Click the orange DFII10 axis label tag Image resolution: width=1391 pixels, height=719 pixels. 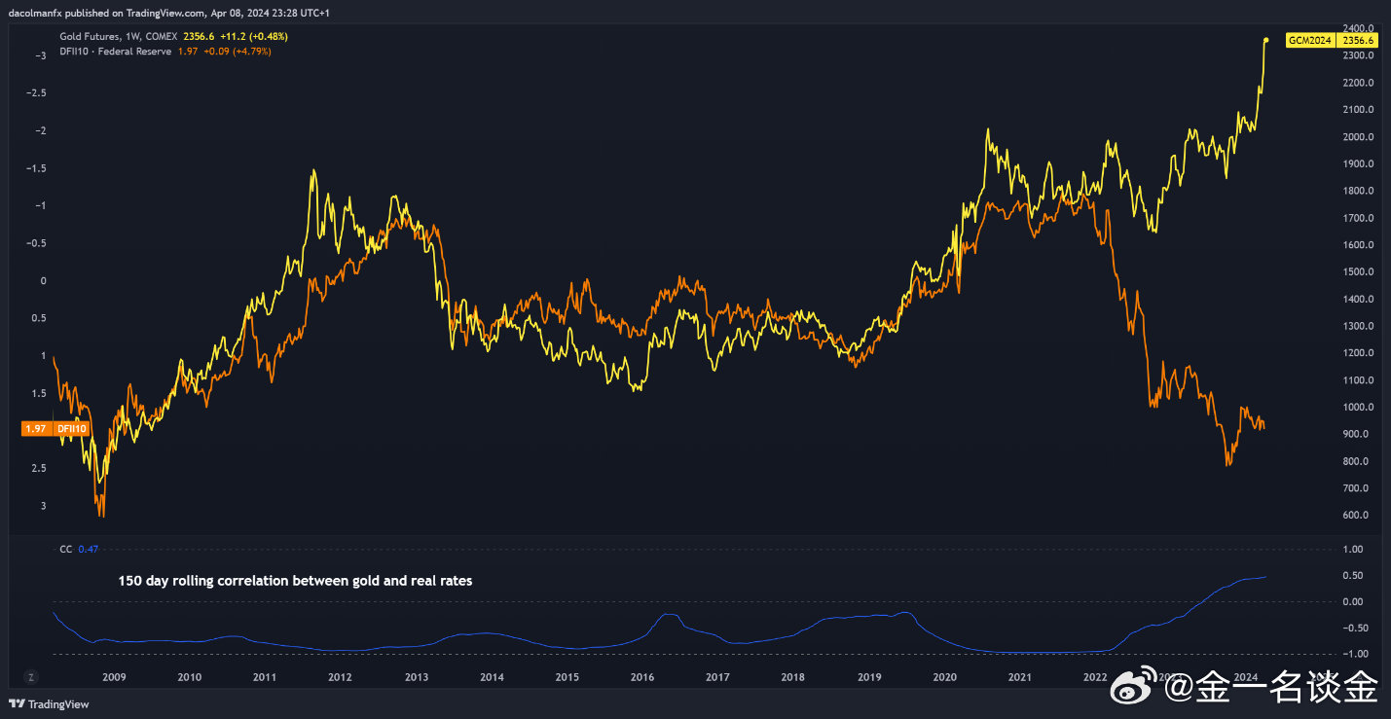74,428
